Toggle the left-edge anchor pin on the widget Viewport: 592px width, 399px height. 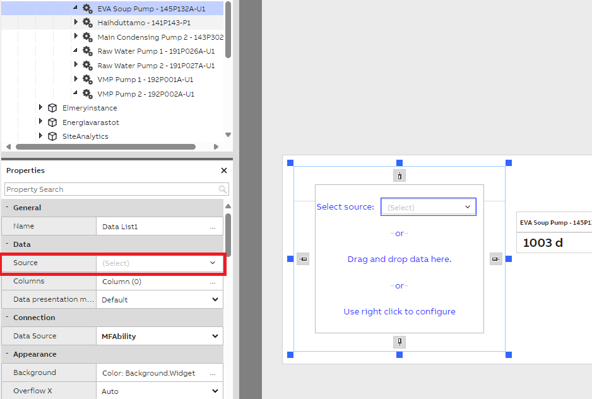pyautogui.click(x=303, y=259)
